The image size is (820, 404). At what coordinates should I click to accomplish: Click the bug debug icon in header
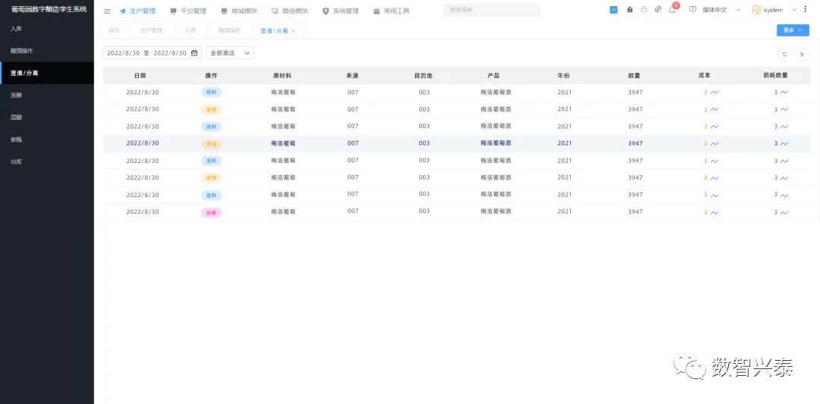(629, 10)
